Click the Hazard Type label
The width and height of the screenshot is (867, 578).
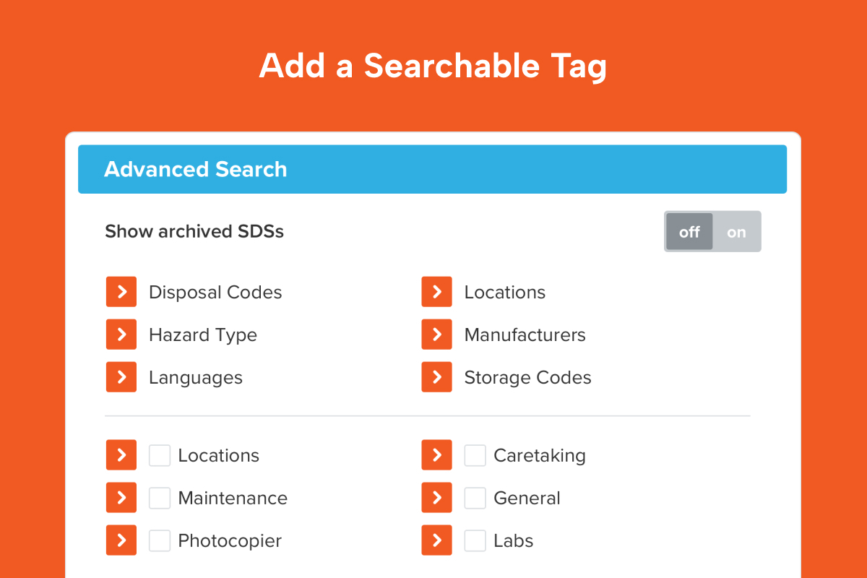pyautogui.click(x=203, y=335)
